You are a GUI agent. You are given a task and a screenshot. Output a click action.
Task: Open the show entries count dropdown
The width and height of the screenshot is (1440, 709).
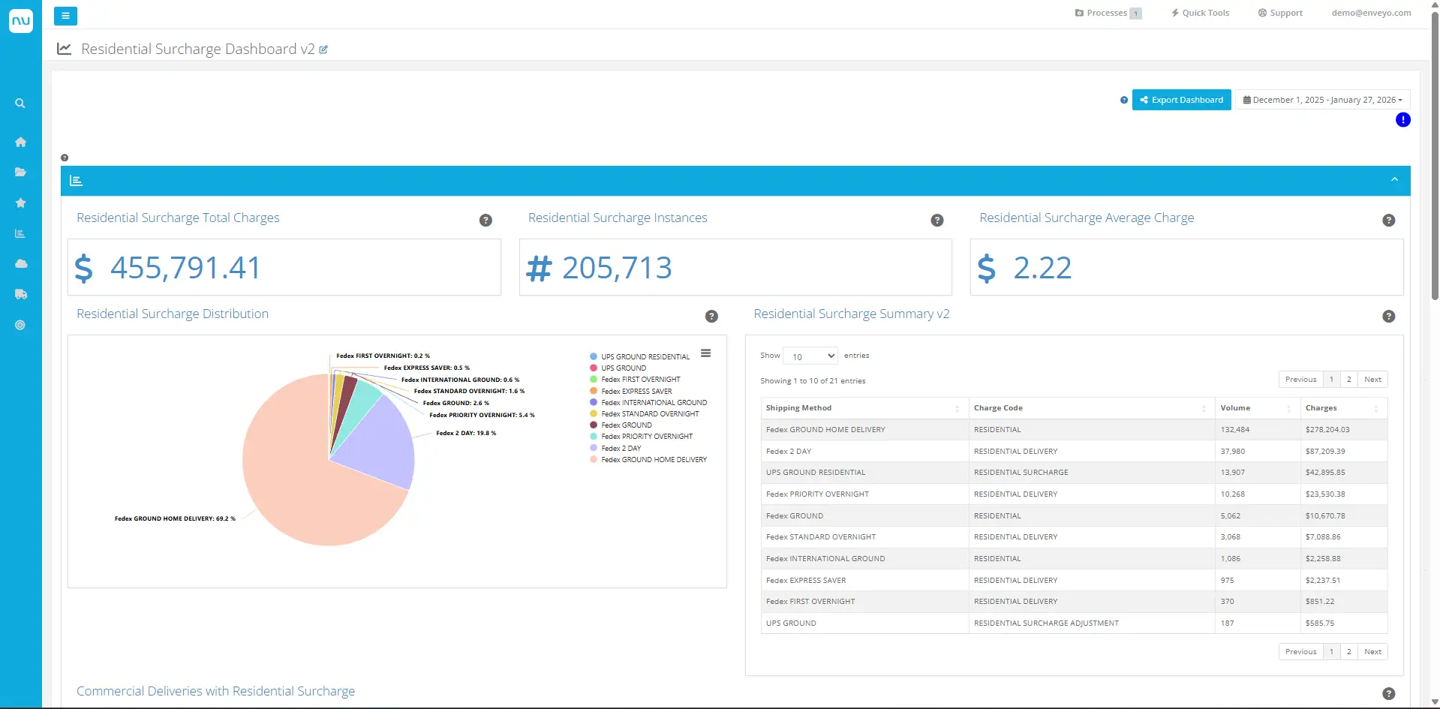pyautogui.click(x=810, y=356)
